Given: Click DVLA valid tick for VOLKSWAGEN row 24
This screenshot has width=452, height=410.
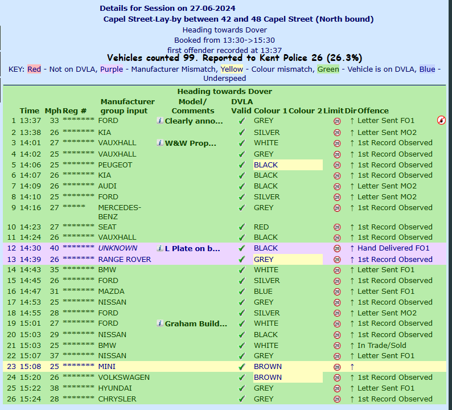Looking at the screenshot, I should coord(241,378).
